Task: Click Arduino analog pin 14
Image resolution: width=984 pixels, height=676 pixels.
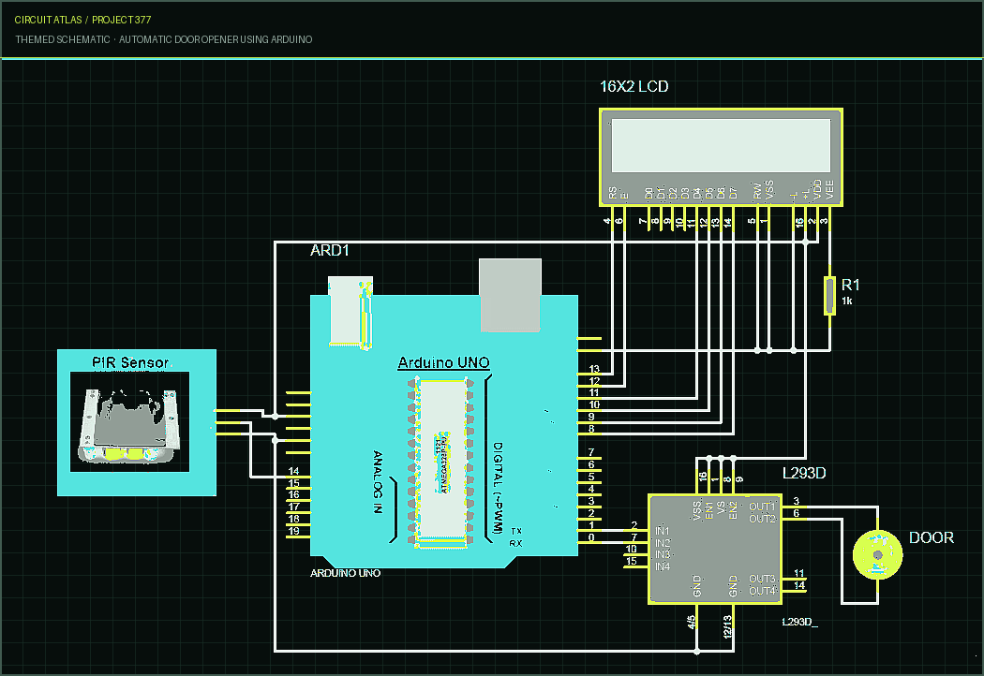Action: 299,476
